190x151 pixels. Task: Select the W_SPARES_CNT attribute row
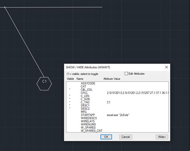(x=117, y=131)
